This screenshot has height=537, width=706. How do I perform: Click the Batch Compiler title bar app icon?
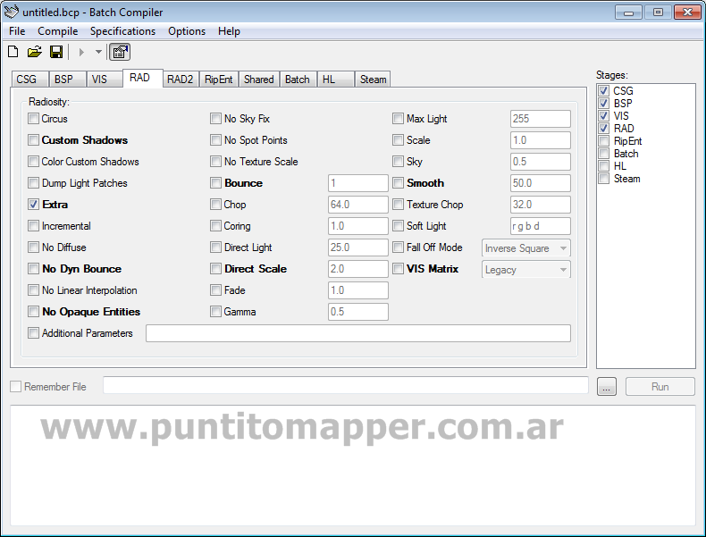12,13
